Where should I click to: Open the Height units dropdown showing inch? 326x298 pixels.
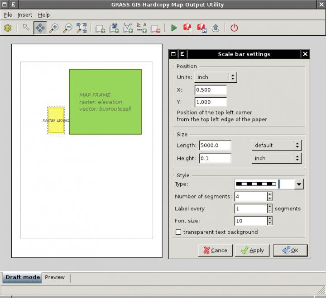tap(276, 158)
